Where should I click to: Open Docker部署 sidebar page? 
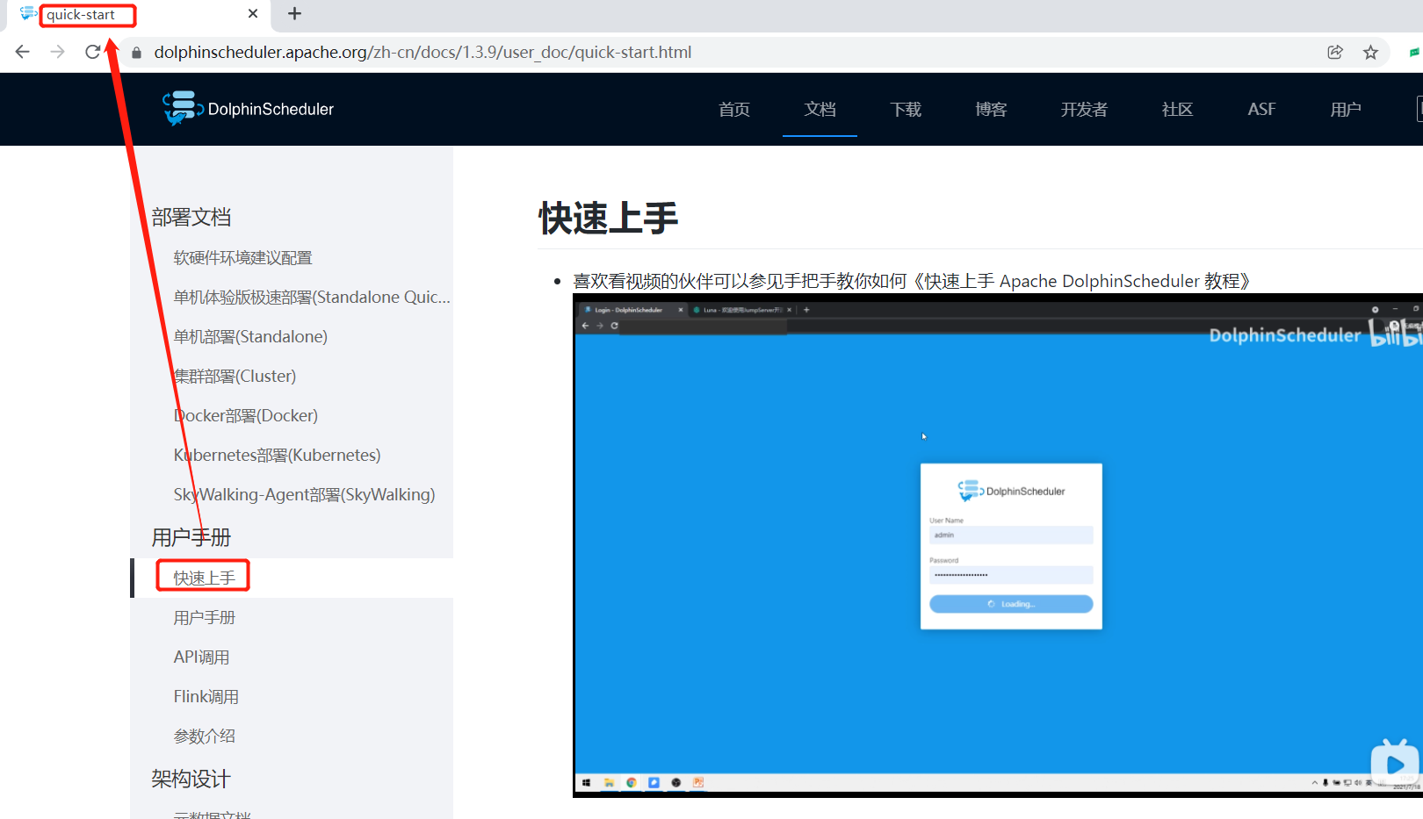click(x=246, y=416)
